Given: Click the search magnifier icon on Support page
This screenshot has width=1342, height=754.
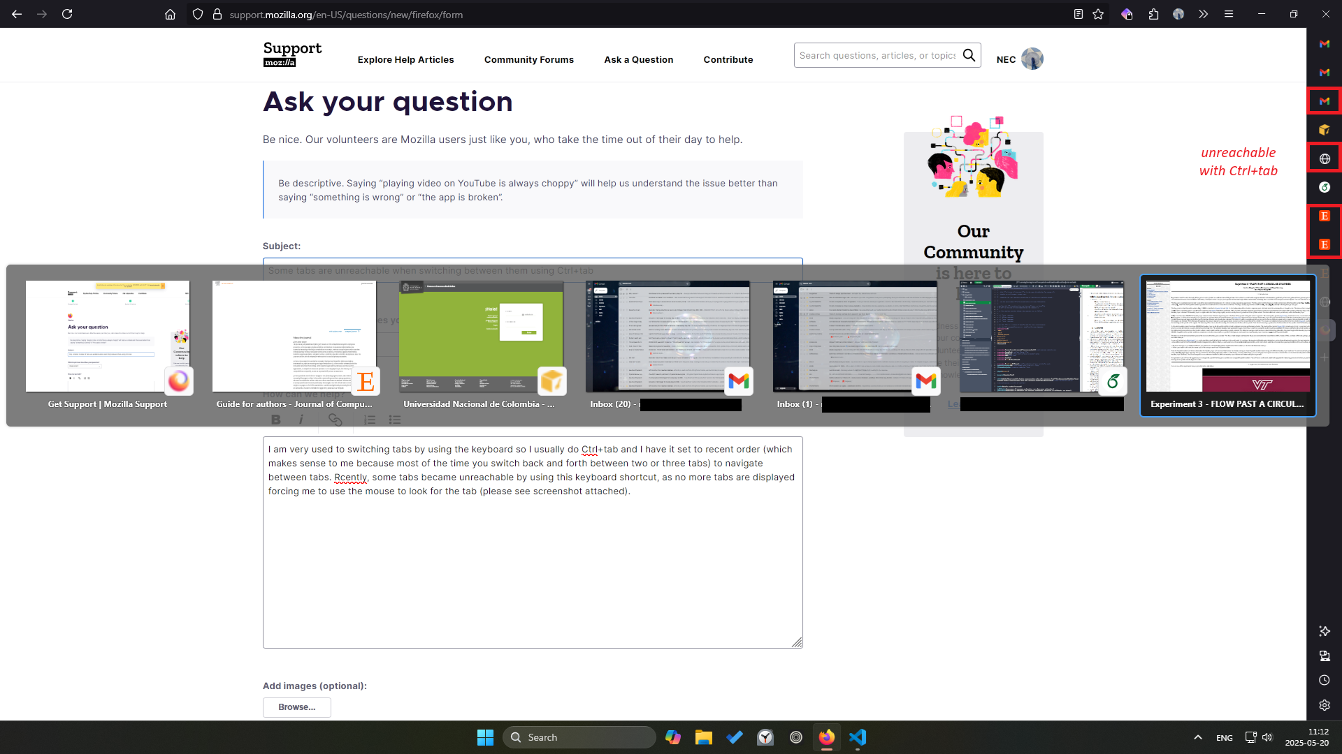Looking at the screenshot, I should pos(969,55).
